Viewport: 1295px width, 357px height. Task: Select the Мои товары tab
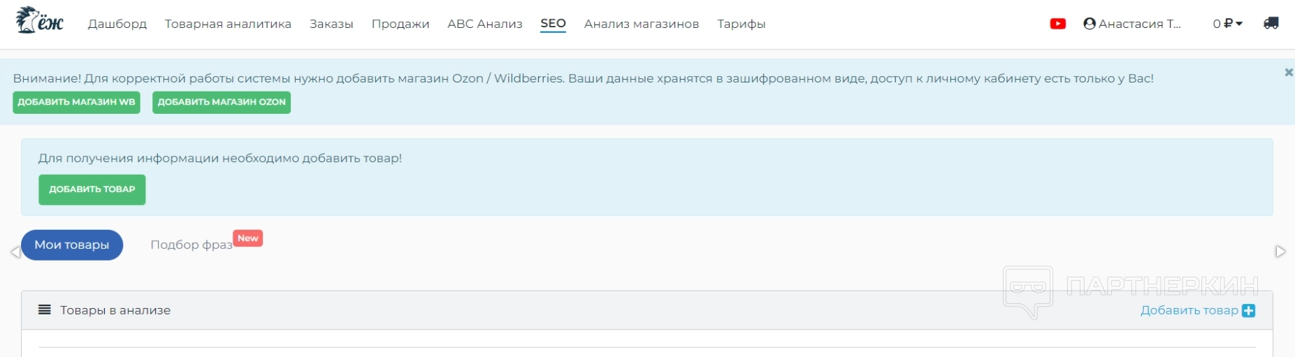(x=72, y=245)
